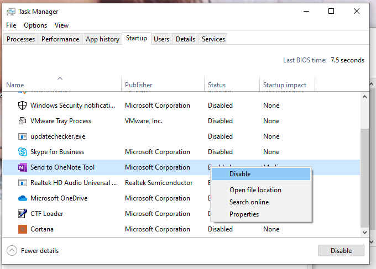This screenshot has height=269, width=376.
Task: Select the Windows Security notificati... row name
Action: 72,106
